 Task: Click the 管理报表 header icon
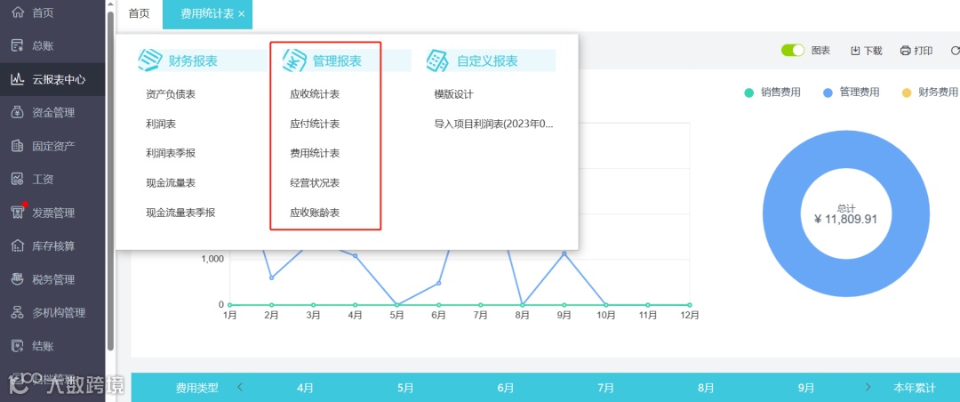click(x=294, y=60)
